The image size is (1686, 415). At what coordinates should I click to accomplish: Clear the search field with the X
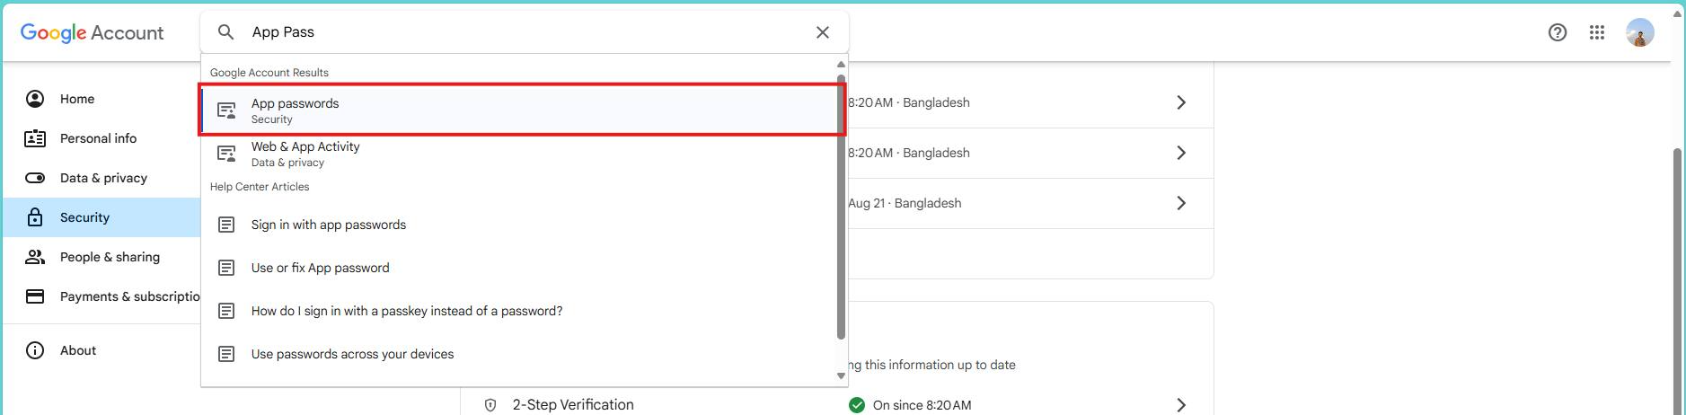point(822,32)
